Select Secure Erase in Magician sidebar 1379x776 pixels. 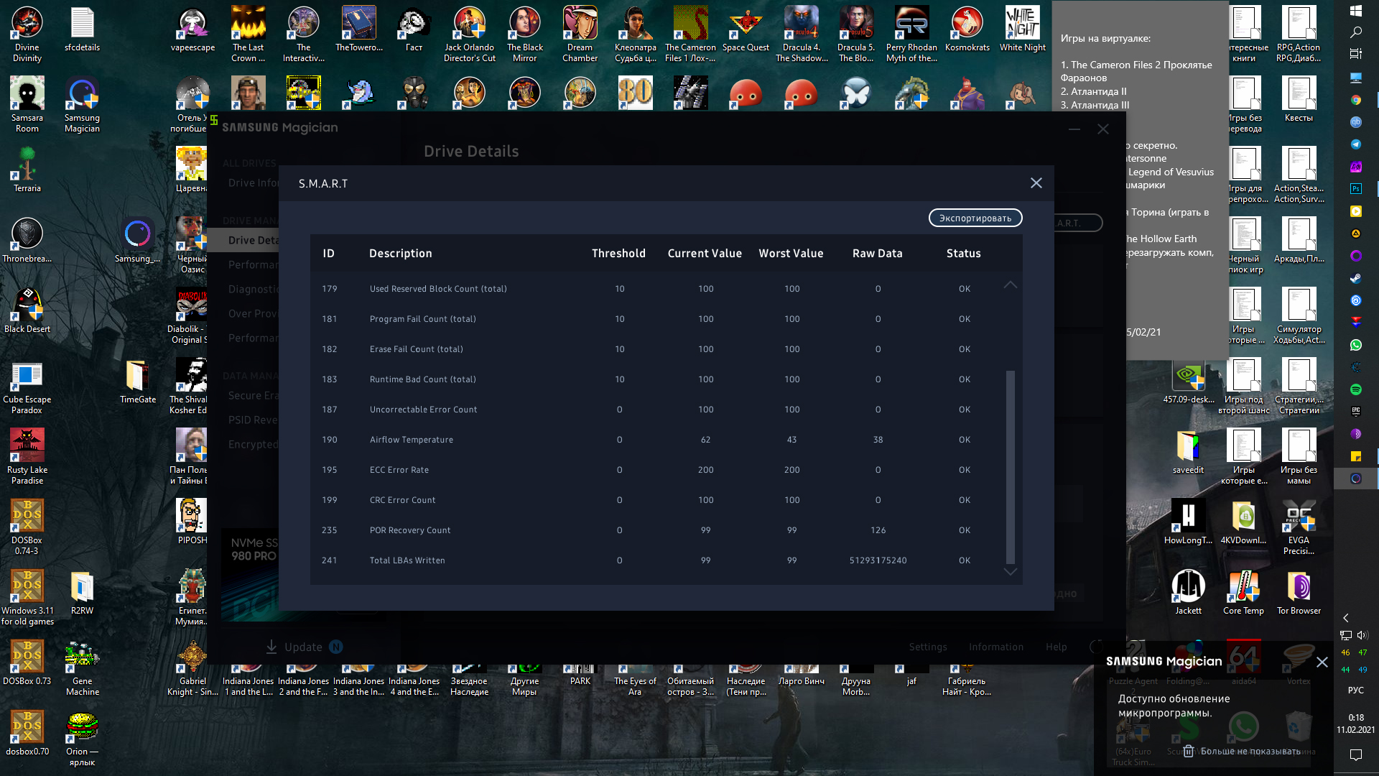click(253, 395)
